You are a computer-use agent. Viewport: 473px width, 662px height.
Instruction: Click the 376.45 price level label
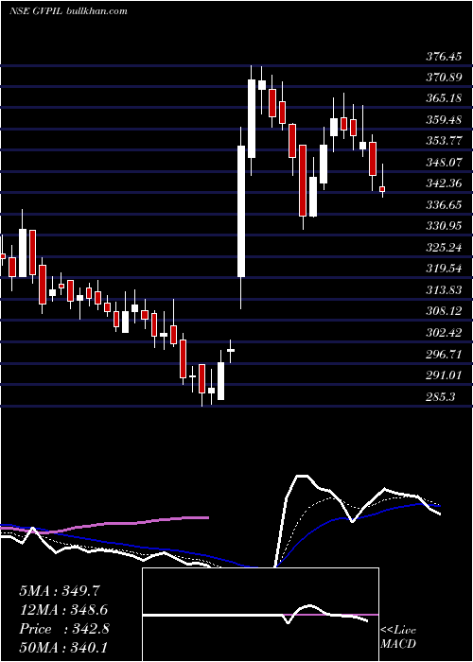pos(444,57)
